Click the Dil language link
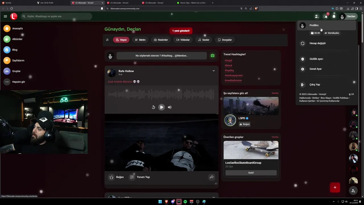The width and height of the screenshot is (364, 205). pos(351,94)
